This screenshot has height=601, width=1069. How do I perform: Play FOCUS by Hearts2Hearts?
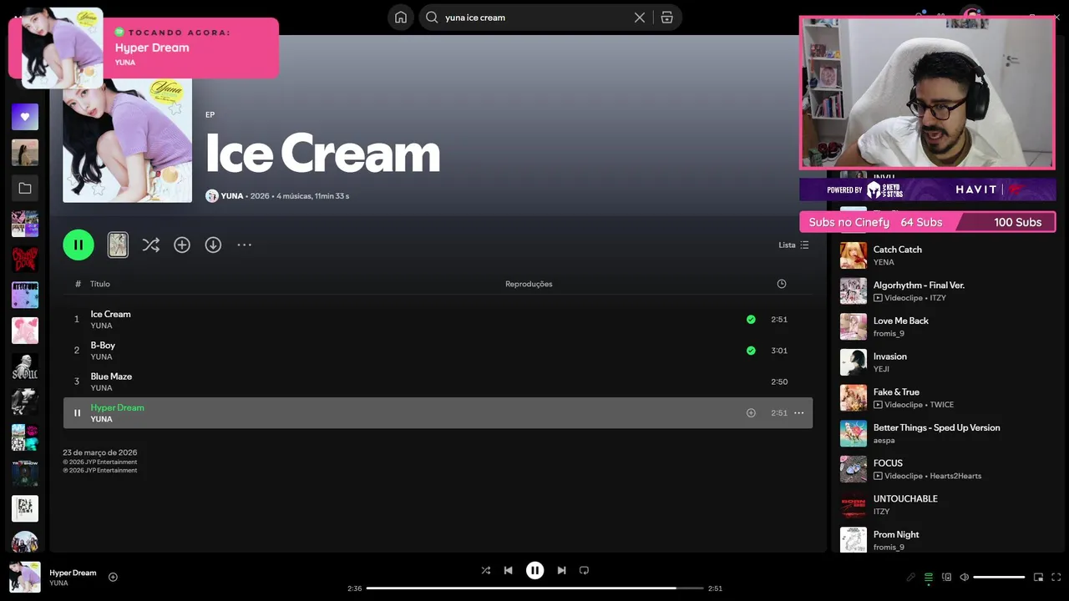click(x=948, y=469)
